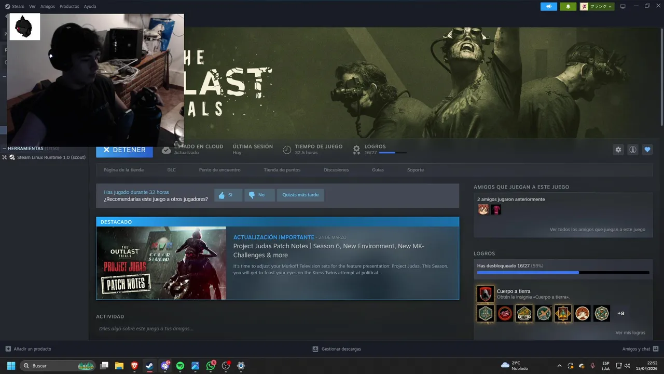Open Spotify from the taskbar
The width and height of the screenshot is (664, 374).
[x=180, y=366]
